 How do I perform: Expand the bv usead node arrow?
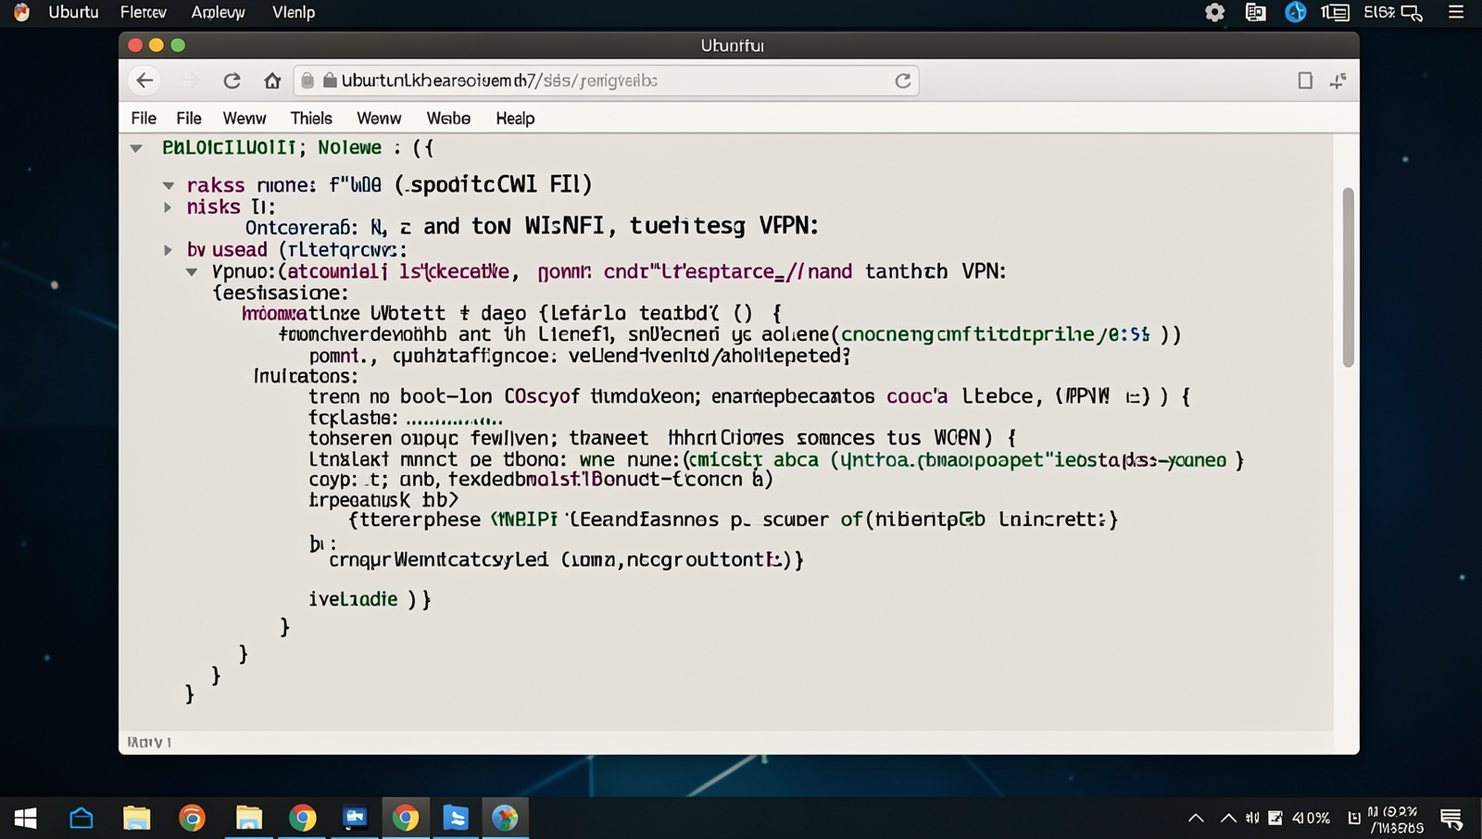tap(168, 250)
